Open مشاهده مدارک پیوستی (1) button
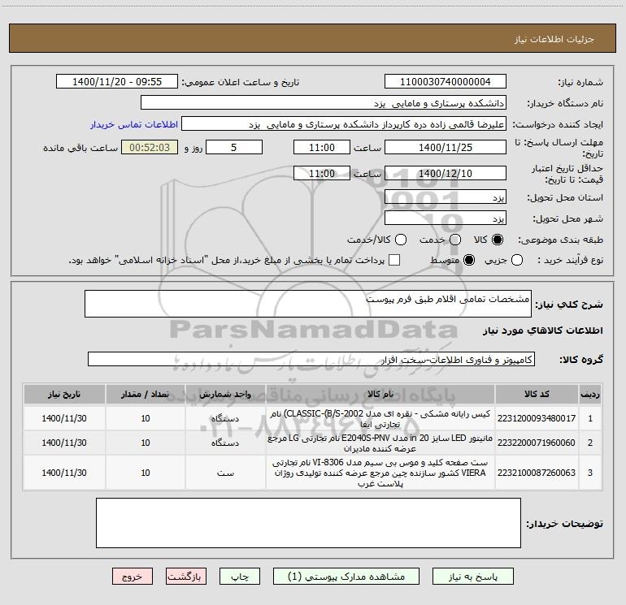This screenshot has height=605, width=626. 346,577
